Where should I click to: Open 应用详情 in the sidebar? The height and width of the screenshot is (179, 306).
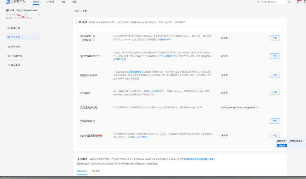pos(15,28)
